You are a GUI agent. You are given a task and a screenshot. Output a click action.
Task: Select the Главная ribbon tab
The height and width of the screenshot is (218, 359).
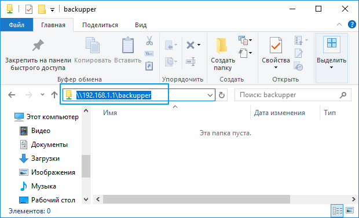(x=53, y=25)
